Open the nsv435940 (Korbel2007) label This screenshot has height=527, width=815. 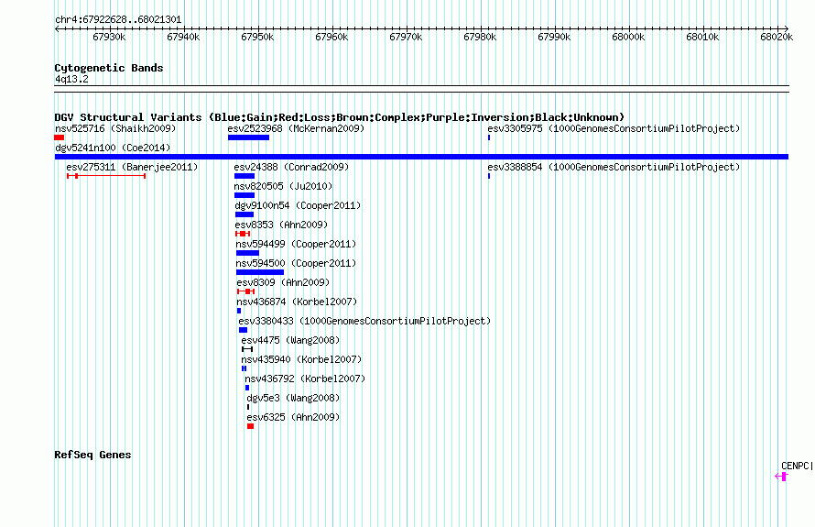[301, 359]
